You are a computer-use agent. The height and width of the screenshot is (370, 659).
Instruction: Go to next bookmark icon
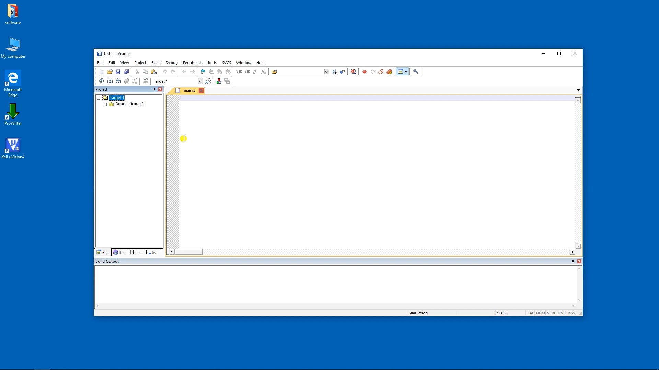coord(220,72)
